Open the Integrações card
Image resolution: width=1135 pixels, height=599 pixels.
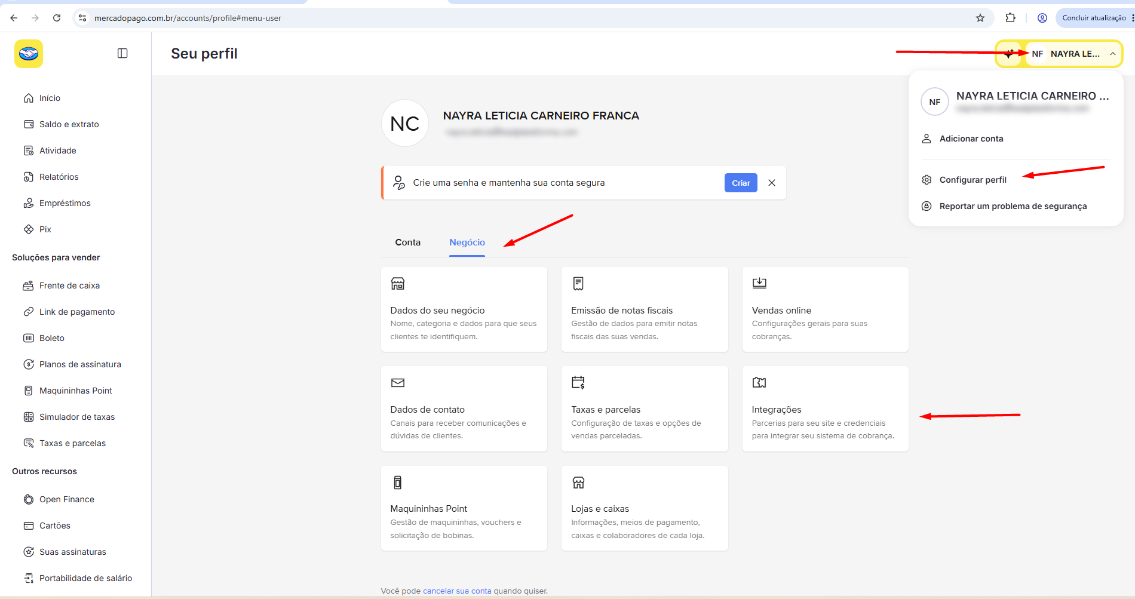[826, 408]
